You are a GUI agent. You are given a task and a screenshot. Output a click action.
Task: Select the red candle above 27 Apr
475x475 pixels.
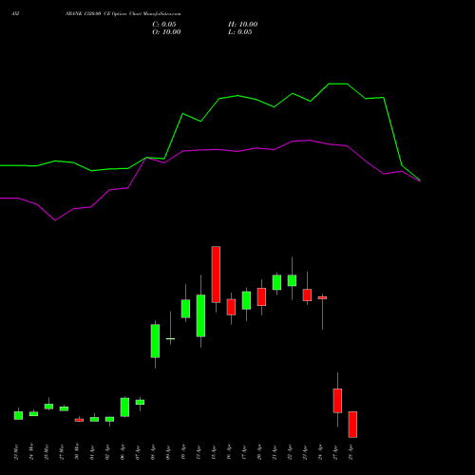[337, 401]
